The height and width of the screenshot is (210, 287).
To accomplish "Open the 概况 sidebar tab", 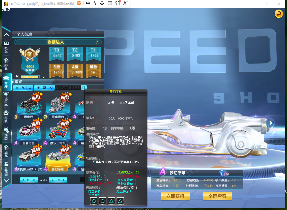I will coord(6,47).
